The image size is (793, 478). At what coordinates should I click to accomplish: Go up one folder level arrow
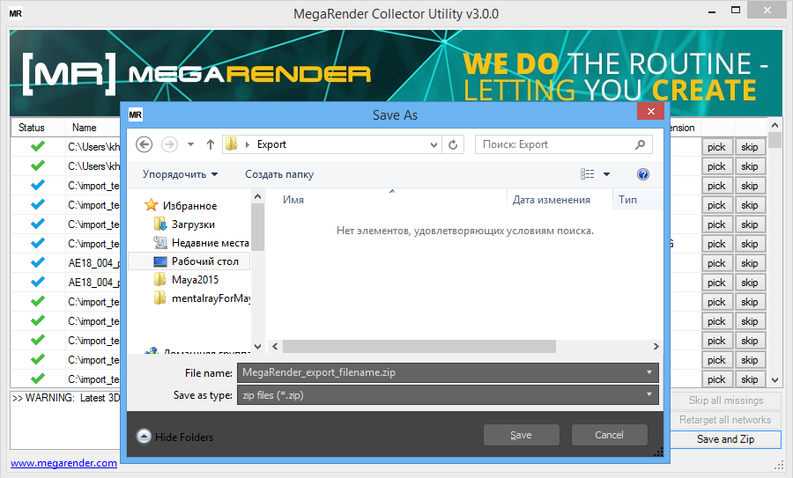tap(211, 144)
